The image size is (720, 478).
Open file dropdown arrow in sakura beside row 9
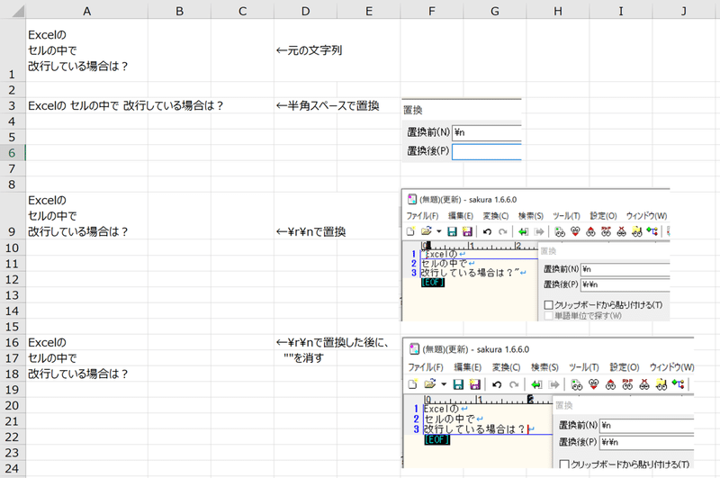(439, 231)
